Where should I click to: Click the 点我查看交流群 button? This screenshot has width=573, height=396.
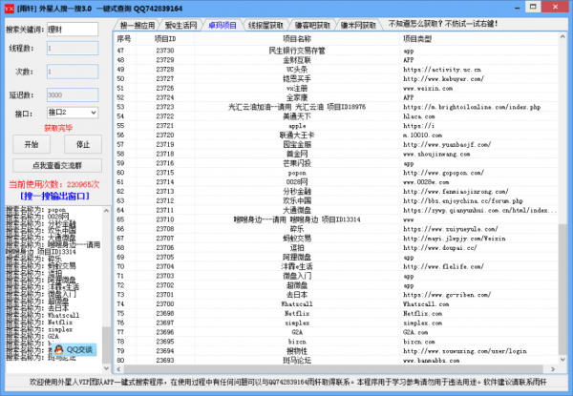pos(57,165)
